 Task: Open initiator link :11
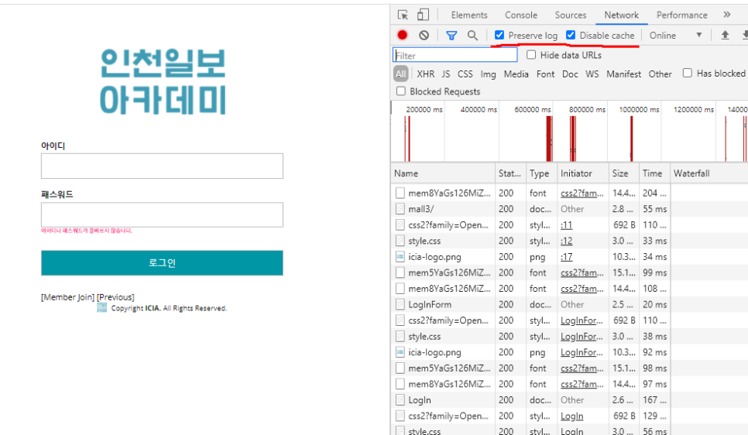[x=566, y=225]
